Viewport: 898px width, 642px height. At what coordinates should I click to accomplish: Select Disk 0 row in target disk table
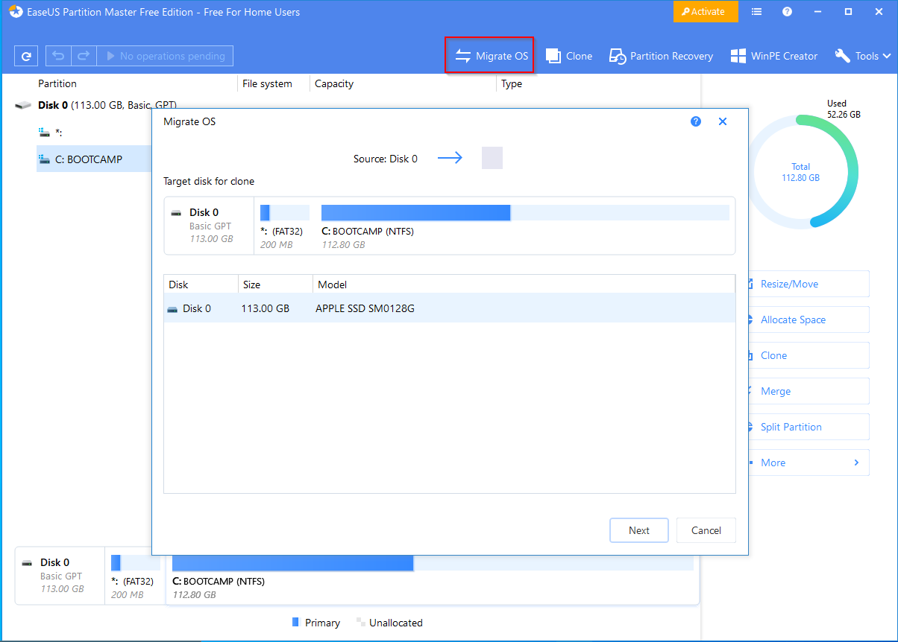click(x=449, y=308)
